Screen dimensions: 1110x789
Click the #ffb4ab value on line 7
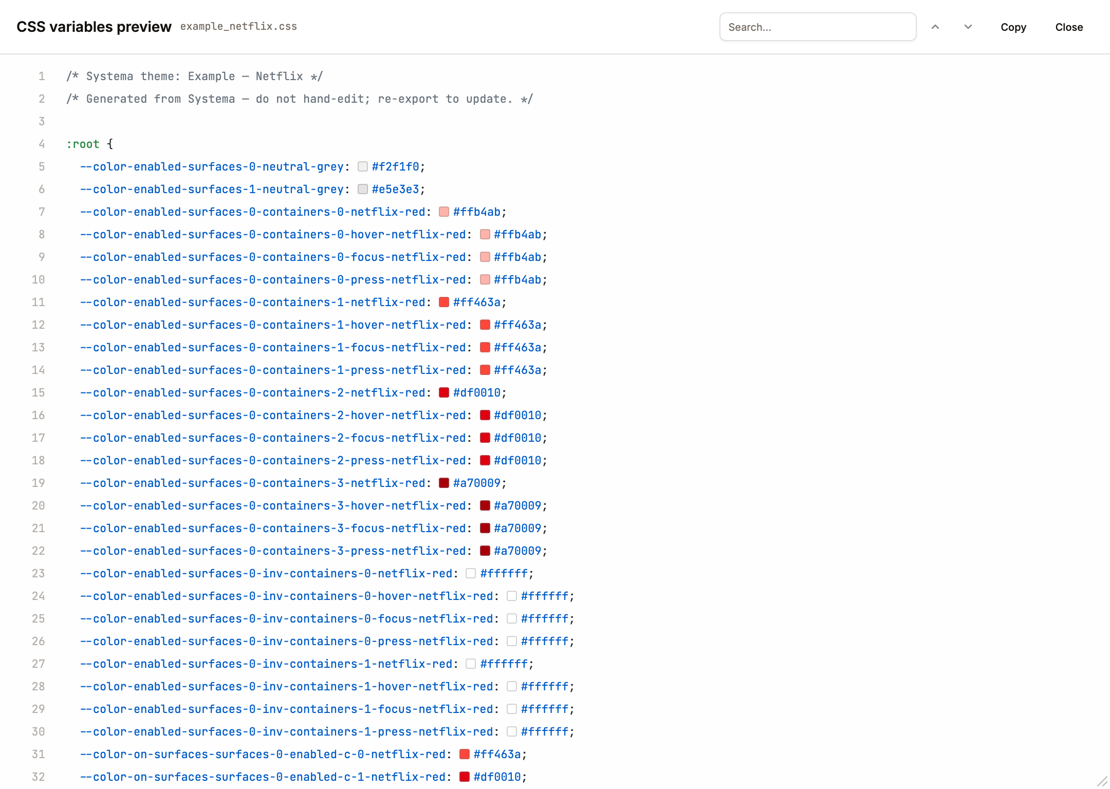click(x=477, y=212)
